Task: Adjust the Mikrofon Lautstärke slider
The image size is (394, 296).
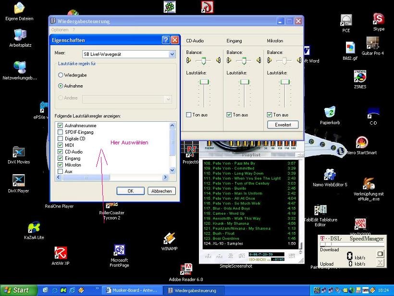Action: (285, 82)
